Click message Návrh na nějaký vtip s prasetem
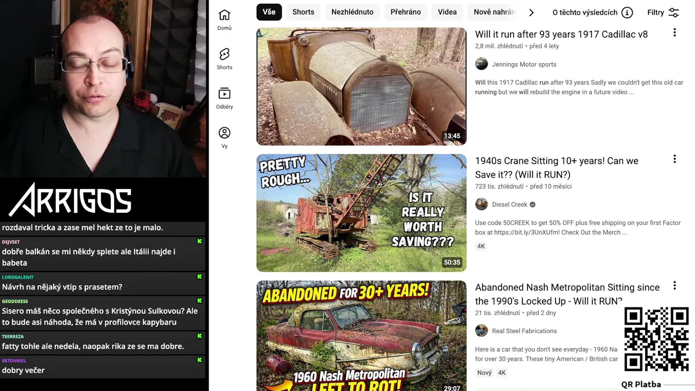Viewport: 695px width, 391px height. (x=62, y=287)
